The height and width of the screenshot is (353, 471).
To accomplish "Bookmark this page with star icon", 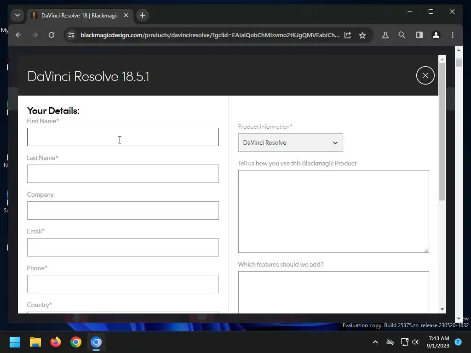I will click(x=362, y=35).
